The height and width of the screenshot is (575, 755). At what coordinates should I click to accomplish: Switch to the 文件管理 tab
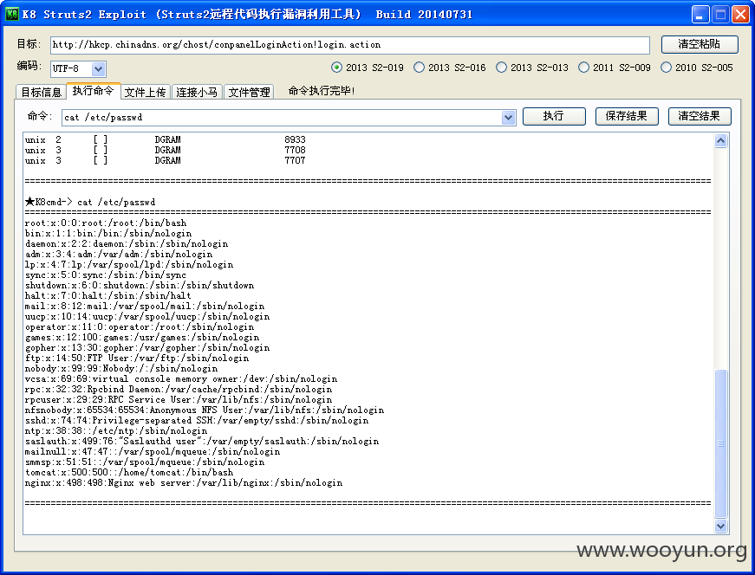point(249,92)
